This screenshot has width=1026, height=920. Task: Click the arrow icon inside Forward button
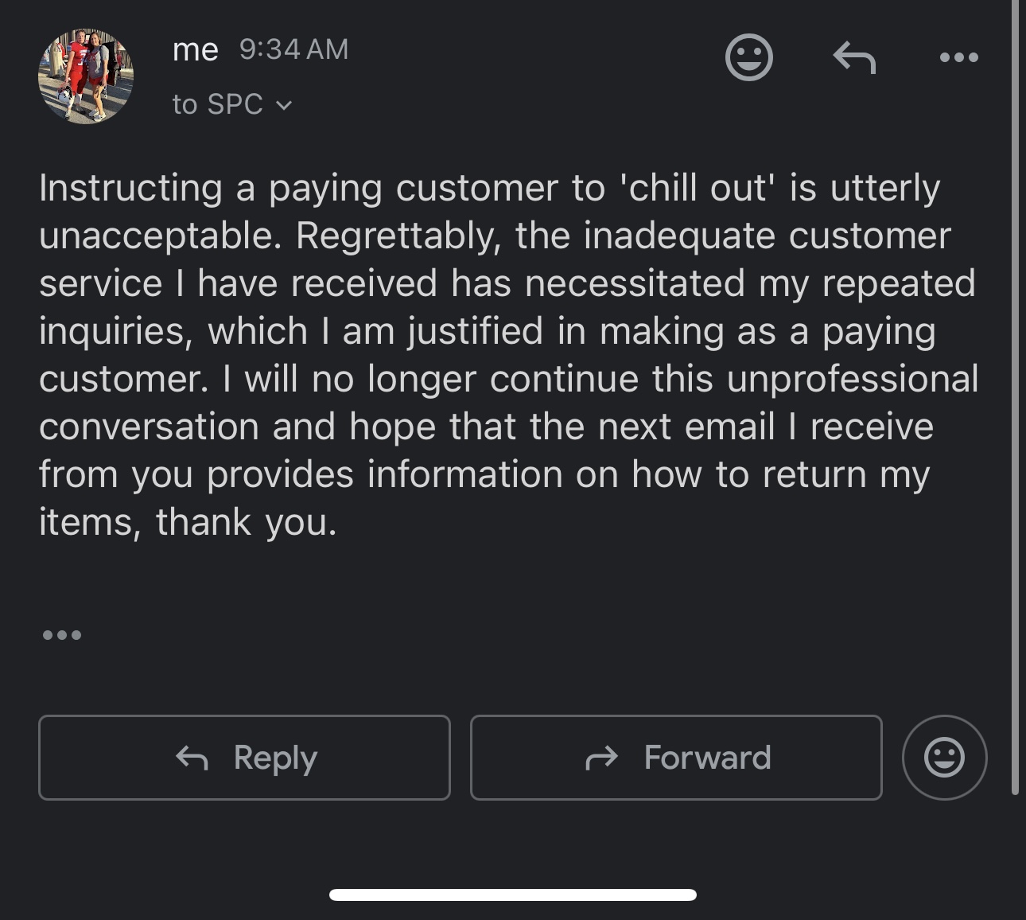point(601,758)
